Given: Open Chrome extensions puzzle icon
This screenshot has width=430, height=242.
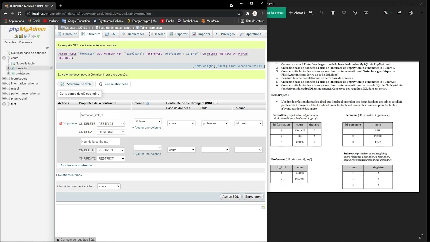Looking at the screenshot, I should coord(248,14).
